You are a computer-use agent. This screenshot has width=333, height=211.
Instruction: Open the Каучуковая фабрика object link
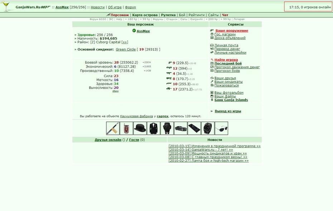(x=136, y=116)
